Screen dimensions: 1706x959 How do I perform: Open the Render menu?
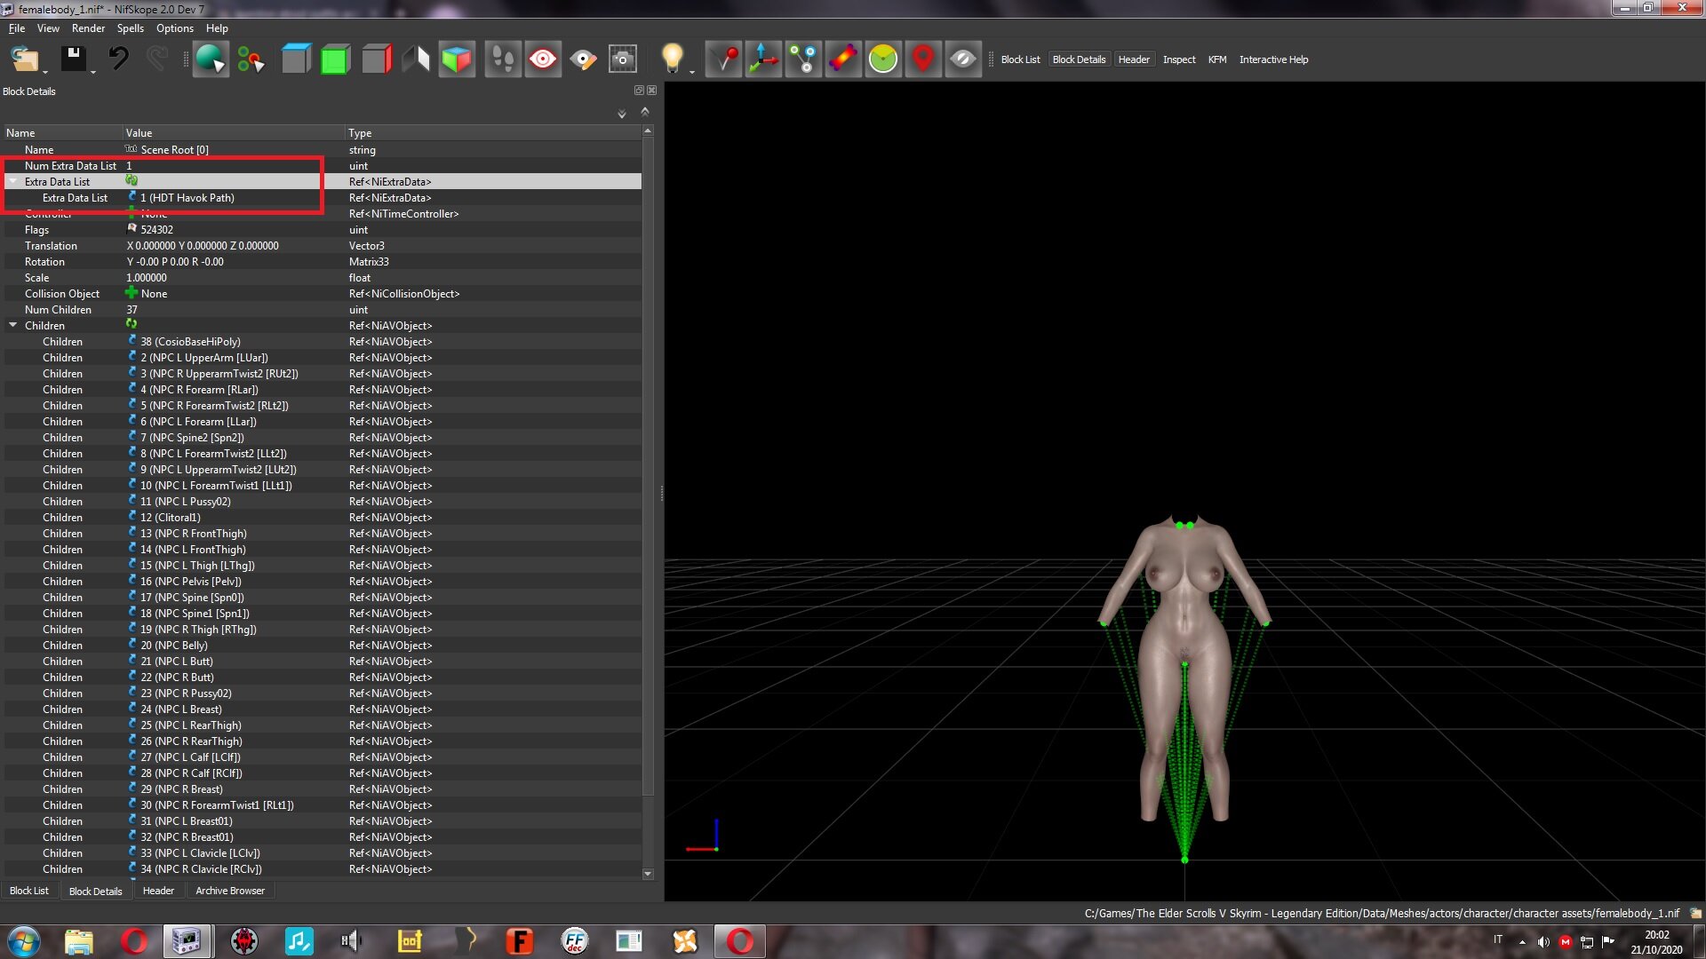point(88,28)
